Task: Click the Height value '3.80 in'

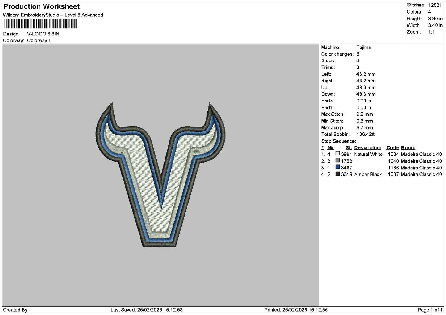Action: 435,19
